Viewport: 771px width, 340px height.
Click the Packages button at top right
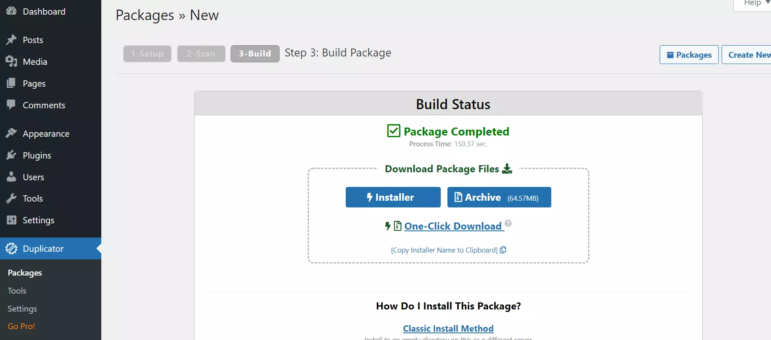pyautogui.click(x=689, y=54)
